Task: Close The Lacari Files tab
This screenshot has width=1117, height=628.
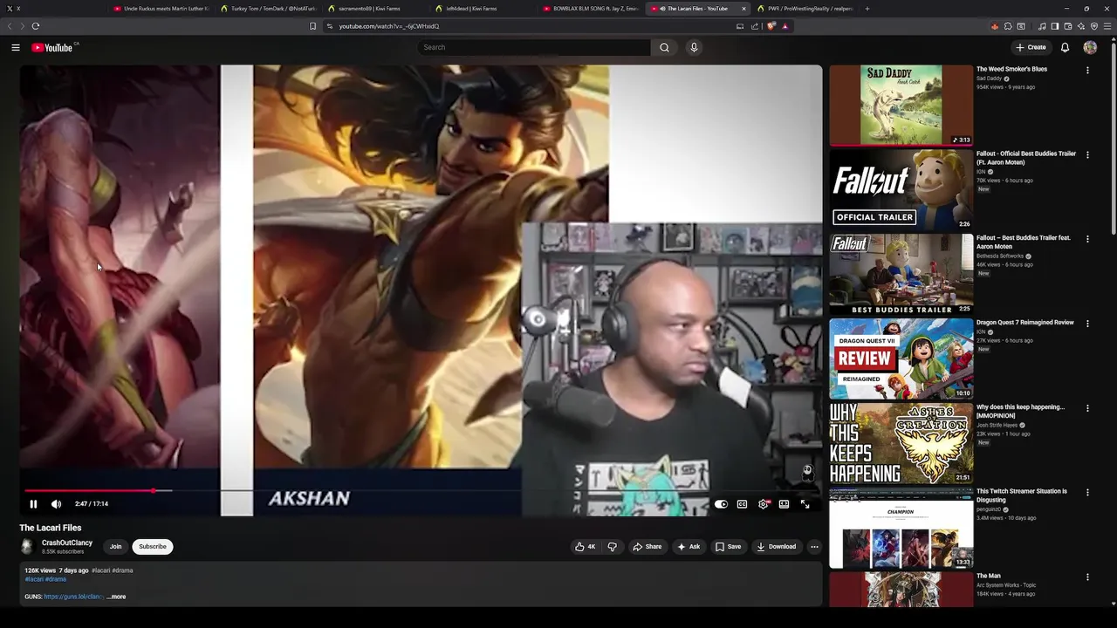Action: (744, 9)
